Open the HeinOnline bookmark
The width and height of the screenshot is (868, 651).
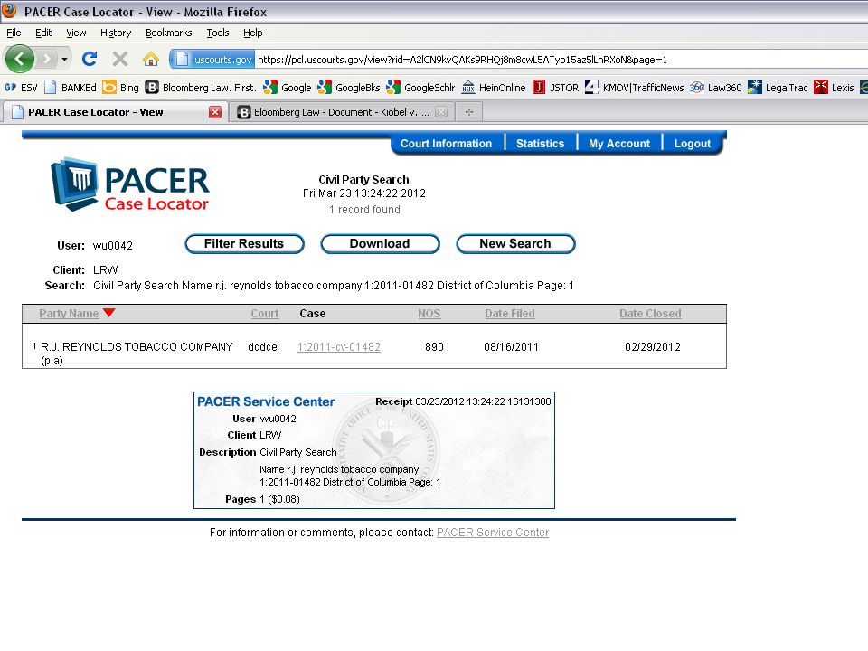click(494, 88)
